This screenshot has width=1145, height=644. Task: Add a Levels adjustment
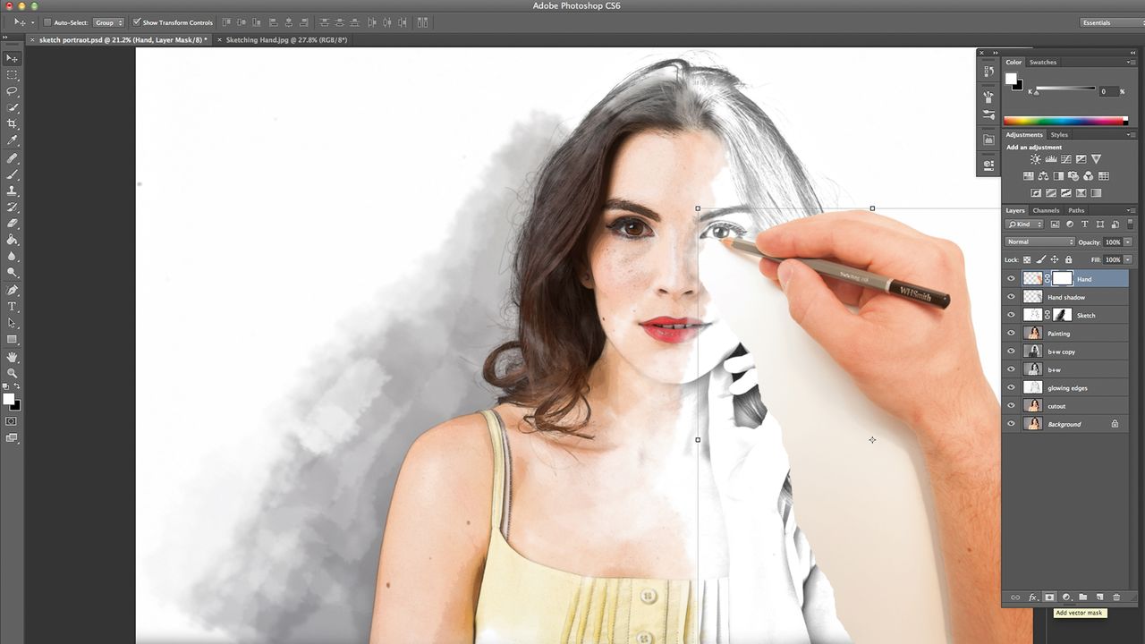[x=1050, y=159]
